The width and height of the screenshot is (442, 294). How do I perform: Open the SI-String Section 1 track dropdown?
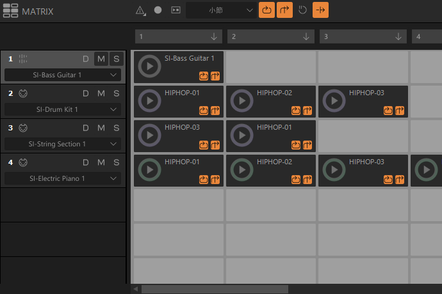[x=63, y=144]
